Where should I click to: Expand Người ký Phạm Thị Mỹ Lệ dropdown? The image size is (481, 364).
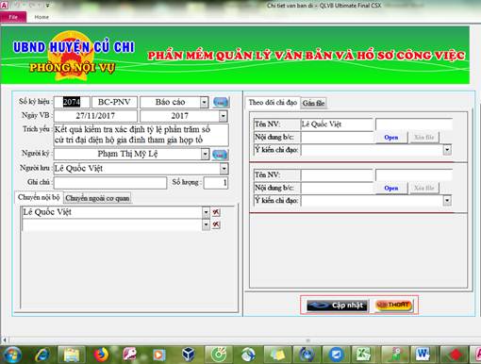point(205,154)
